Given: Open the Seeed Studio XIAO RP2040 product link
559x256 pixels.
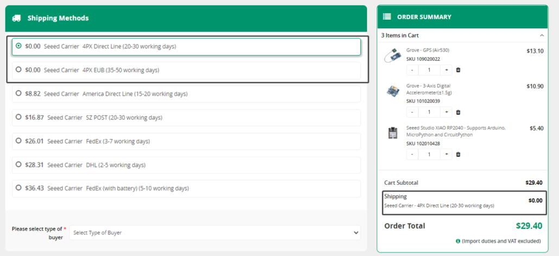Looking at the screenshot, I should (x=455, y=131).
